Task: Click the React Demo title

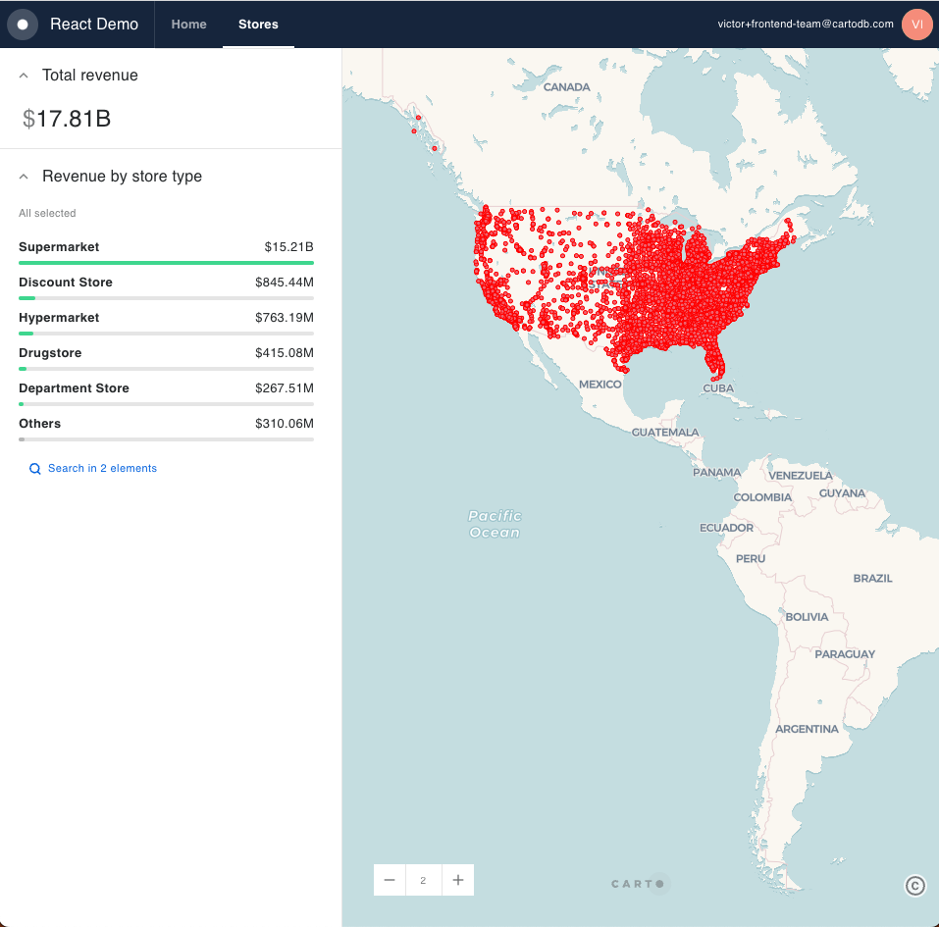Action: 94,25
